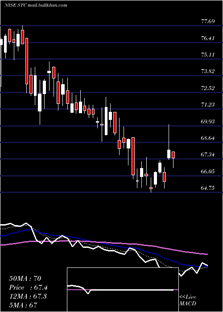
Task: Click the 77.69 price level label
Action: click(x=208, y=21)
